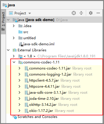Click the Collapse All toolbar icon
The image size is (104, 124).
(x=81, y=13)
